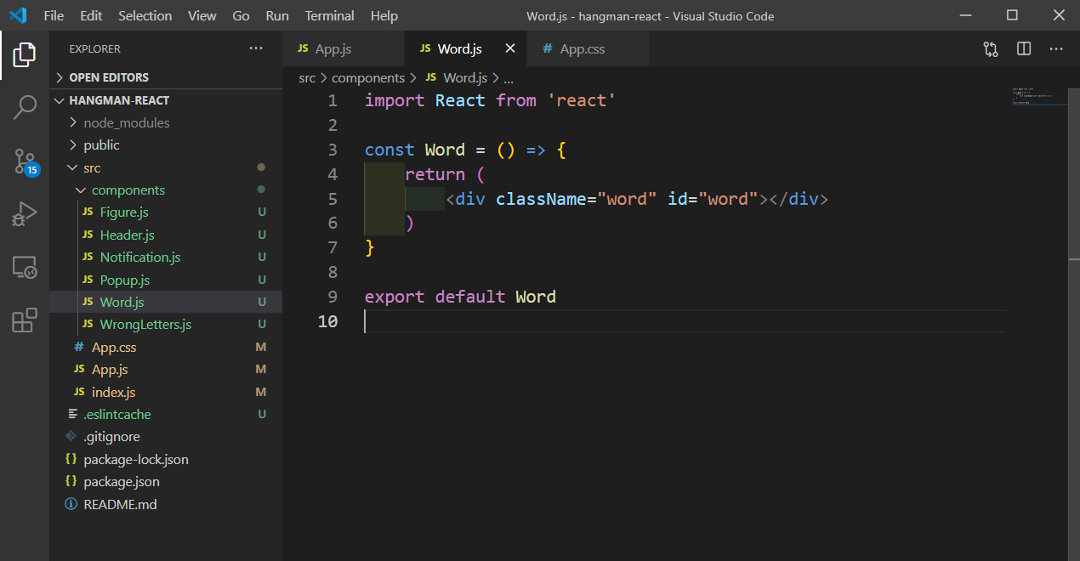The image size is (1080, 561).
Task: Open WrongLetters.js from the file tree
Action: (x=166, y=325)
